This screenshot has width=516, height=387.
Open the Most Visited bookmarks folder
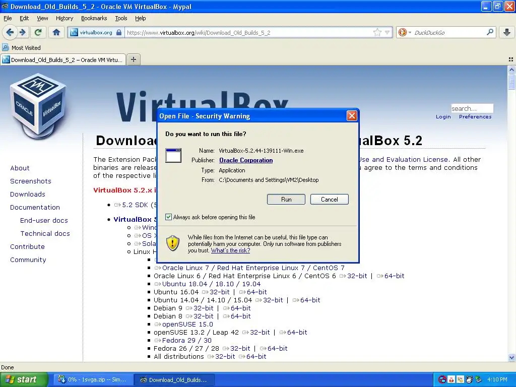click(x=21, y=48)
